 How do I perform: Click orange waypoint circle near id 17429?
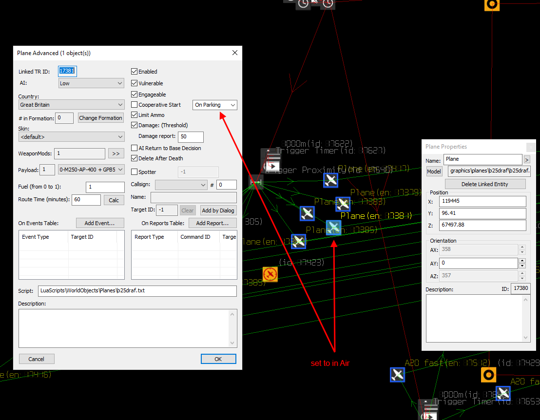pyautogui.click(x=488, y=375)
